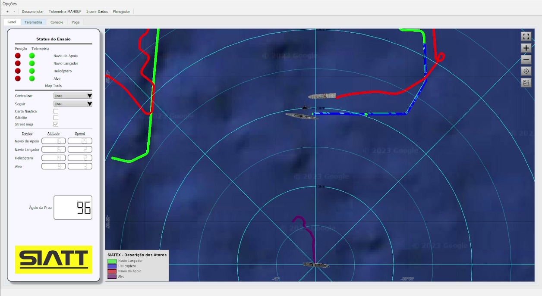Image resolution: width=542 pixels, height=296 pixels.
Task: Open the Opções menu
Action: (9, 4)
